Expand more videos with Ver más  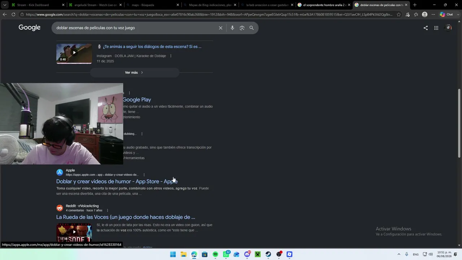[x=134, y=73]
